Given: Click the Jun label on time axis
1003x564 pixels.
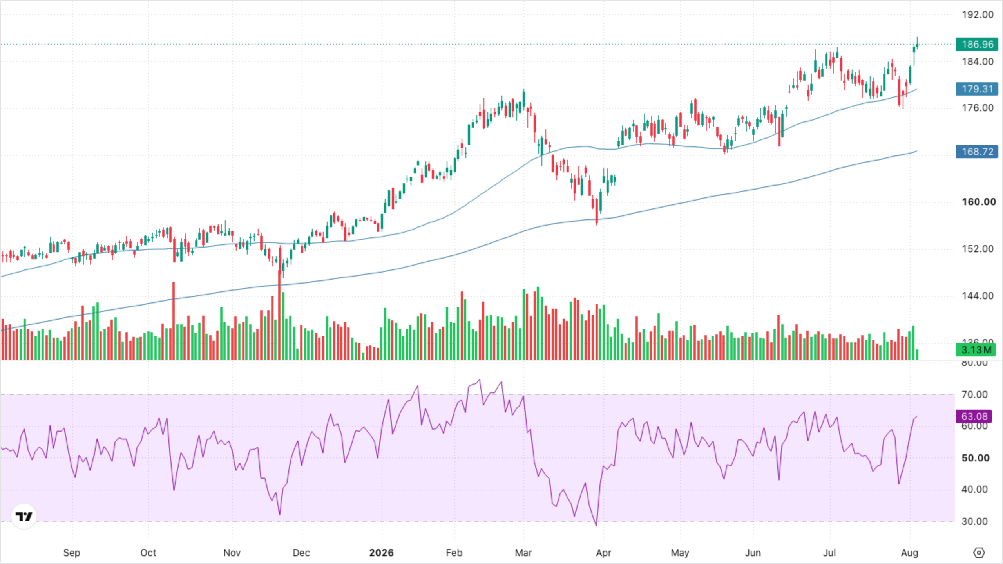Looking at the screenshot, I should click(753, 553).
